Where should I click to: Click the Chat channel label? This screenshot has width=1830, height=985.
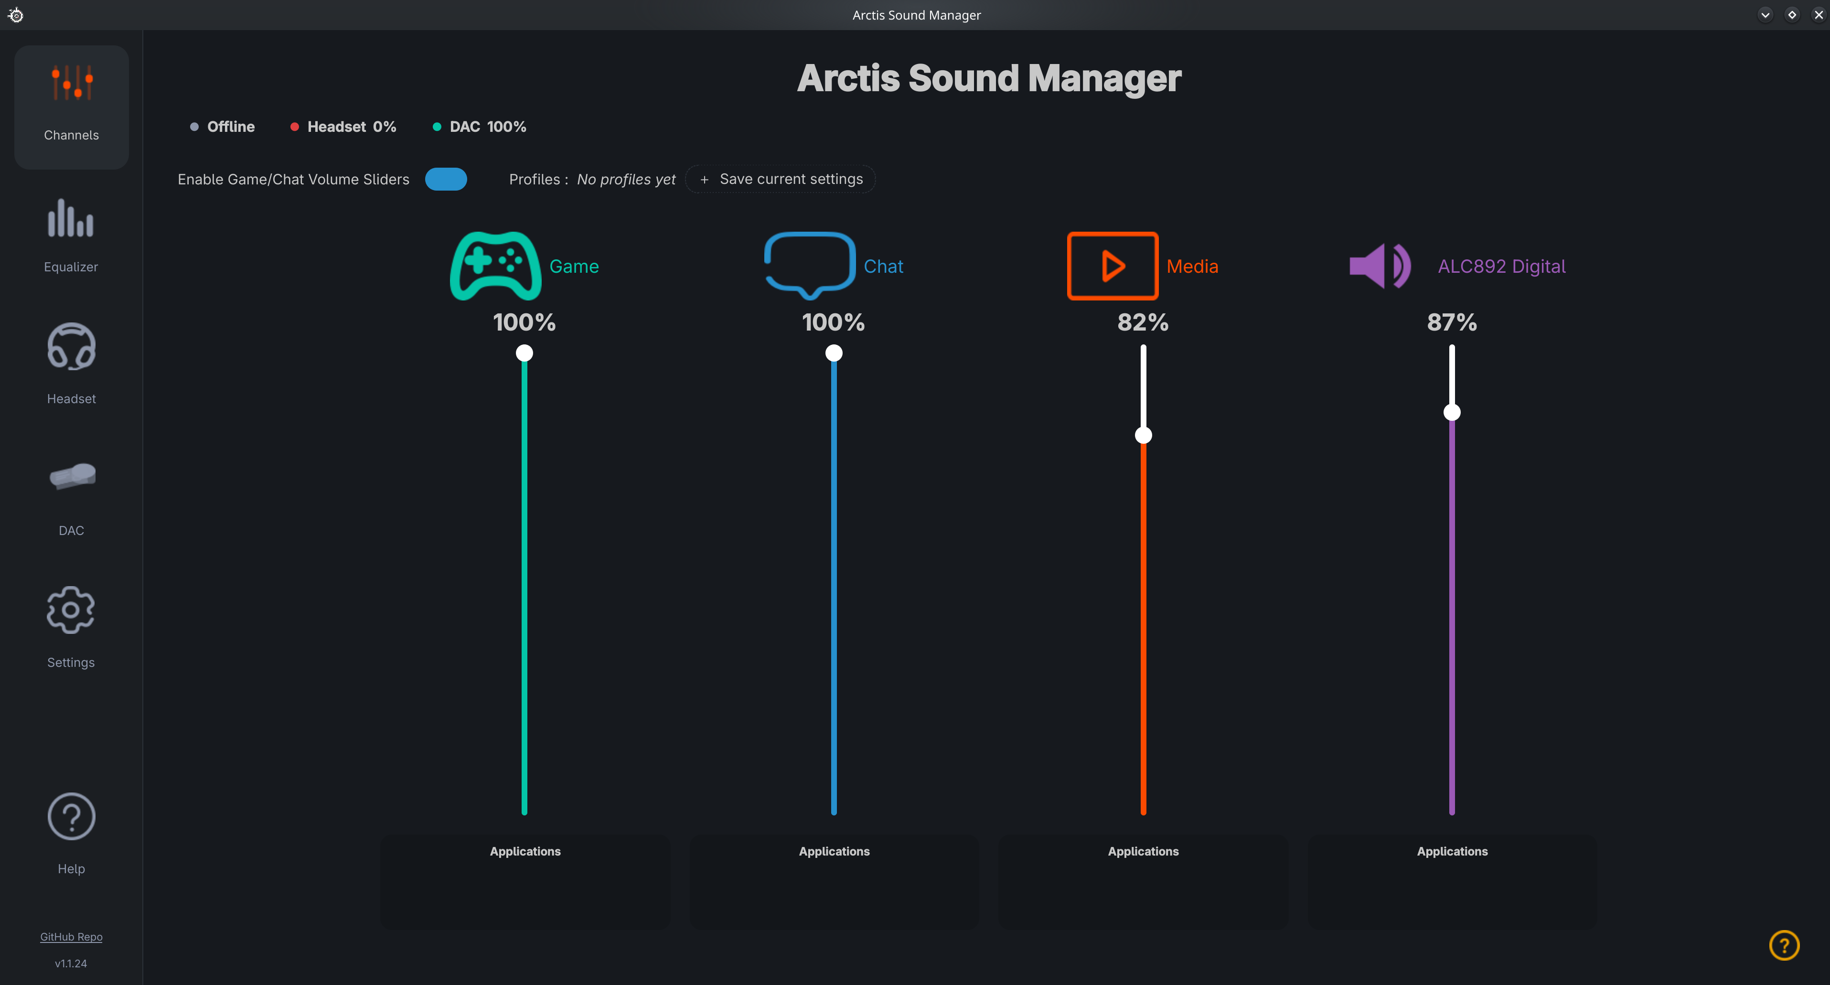[x=883, y=266]
